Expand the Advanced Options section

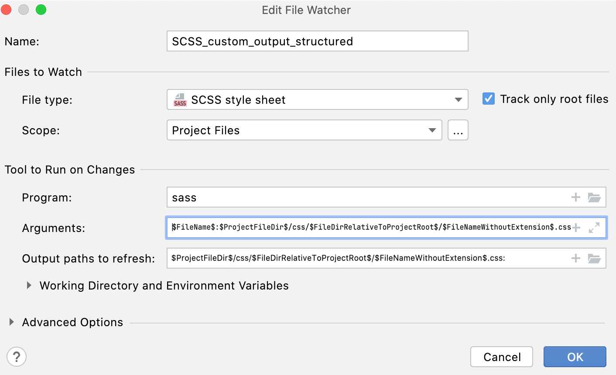(11, 322)
